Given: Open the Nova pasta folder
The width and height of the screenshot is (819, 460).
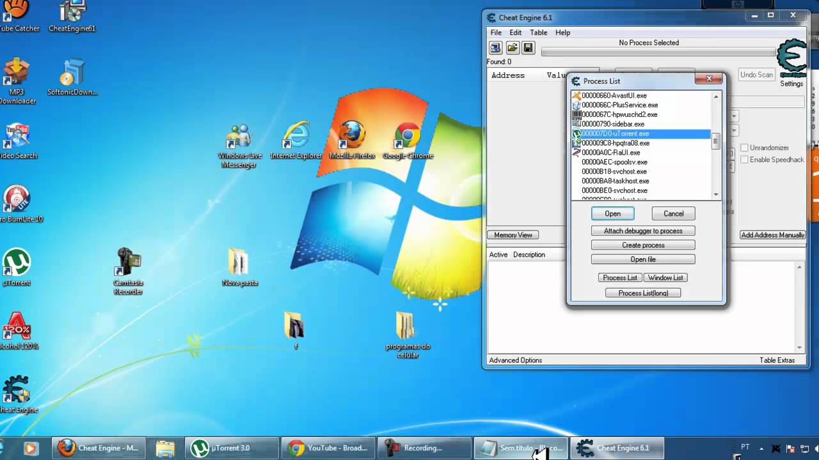Looking at the screenshot, I should click(x=239, y=268).
